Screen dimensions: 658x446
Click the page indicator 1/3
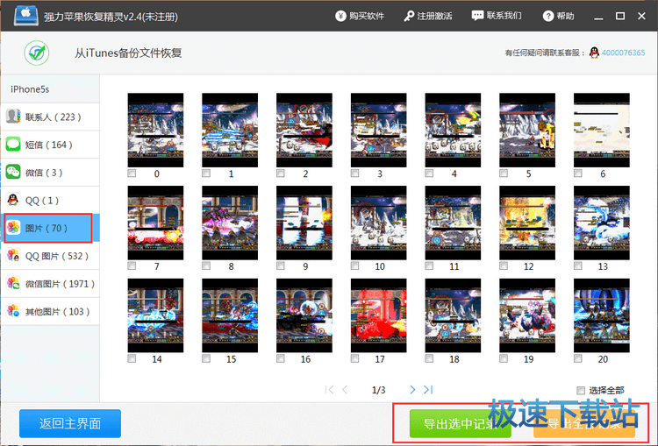(x=378, y=390)
